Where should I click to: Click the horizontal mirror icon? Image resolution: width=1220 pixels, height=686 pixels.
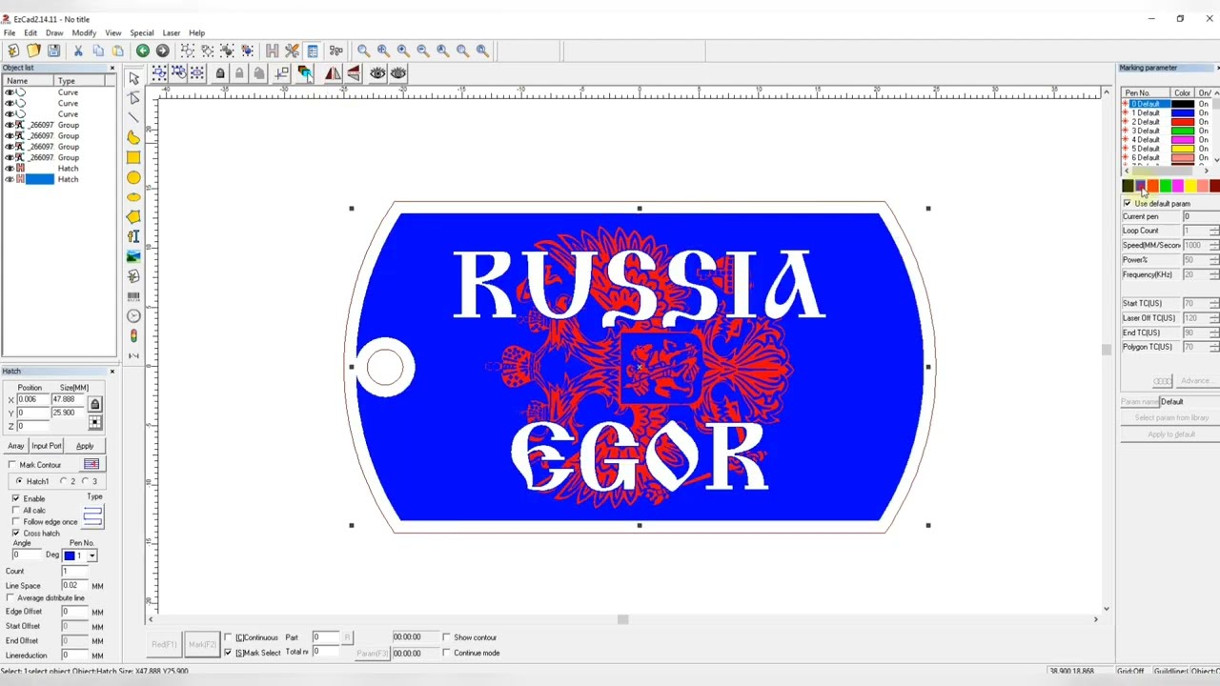(x=333, y=73)
